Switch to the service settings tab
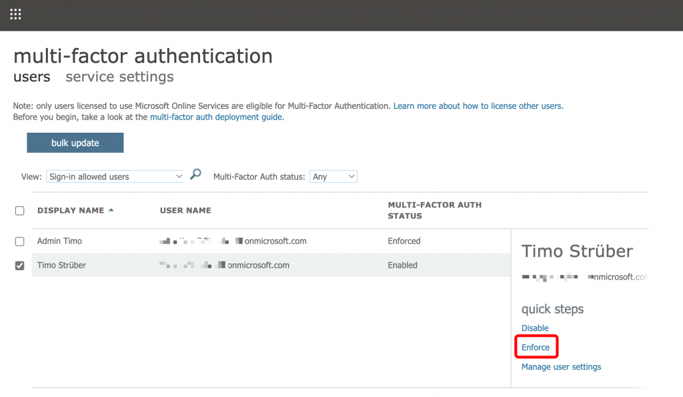 (x=119, y=77)
